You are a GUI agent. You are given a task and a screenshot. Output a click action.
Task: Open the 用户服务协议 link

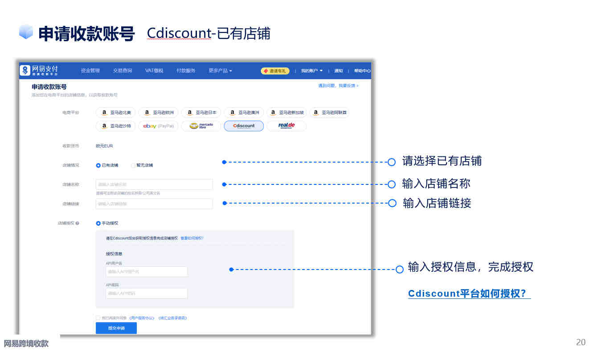tap(142, 318)
